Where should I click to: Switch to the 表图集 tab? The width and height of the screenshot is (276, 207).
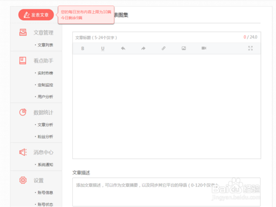point(121,15)
